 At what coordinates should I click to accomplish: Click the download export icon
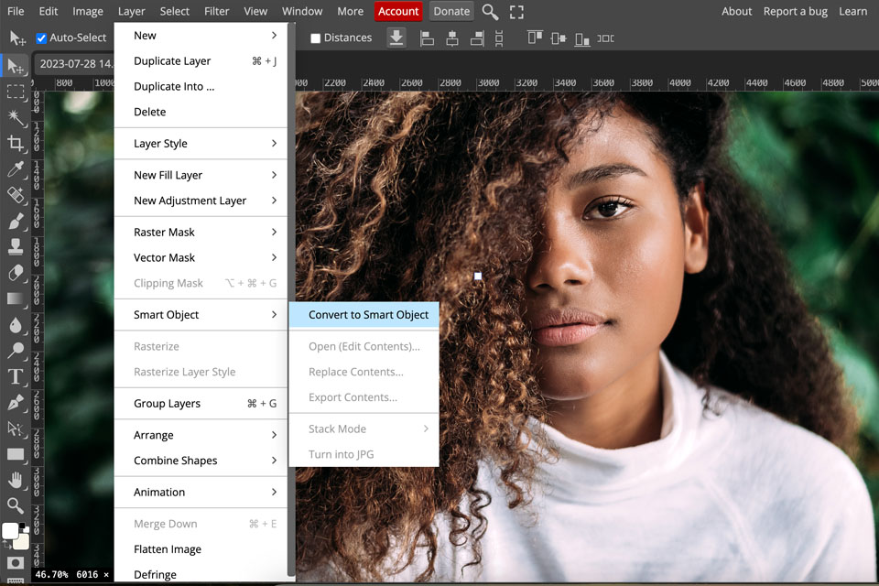pos(396,38)
